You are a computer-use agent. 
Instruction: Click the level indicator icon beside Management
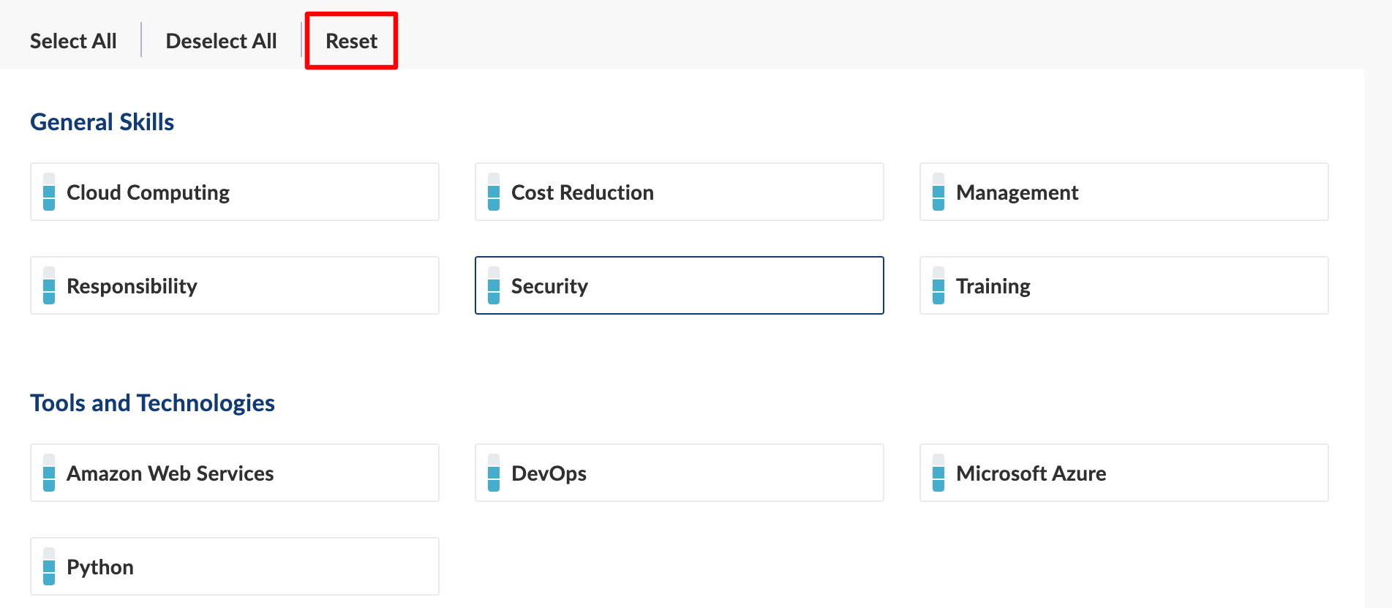click(938, 192)
